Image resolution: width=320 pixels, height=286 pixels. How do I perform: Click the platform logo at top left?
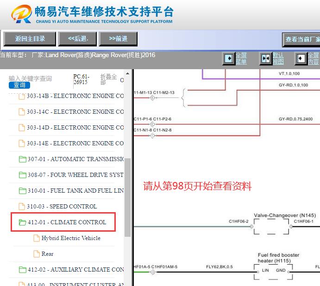coord(21,14)
